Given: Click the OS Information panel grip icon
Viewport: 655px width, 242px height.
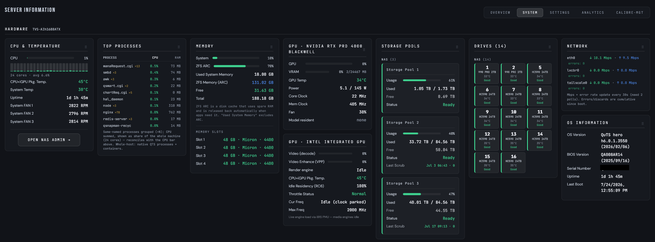Looking at the screenshot, I should coord(643,123).
